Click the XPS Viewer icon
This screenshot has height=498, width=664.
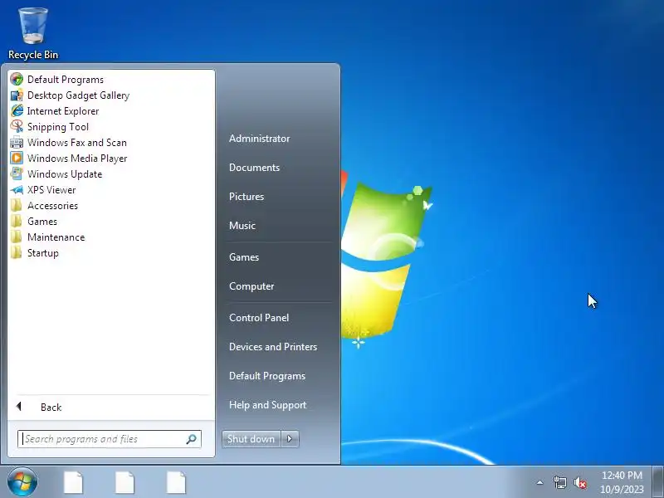[x=17, y=190]
